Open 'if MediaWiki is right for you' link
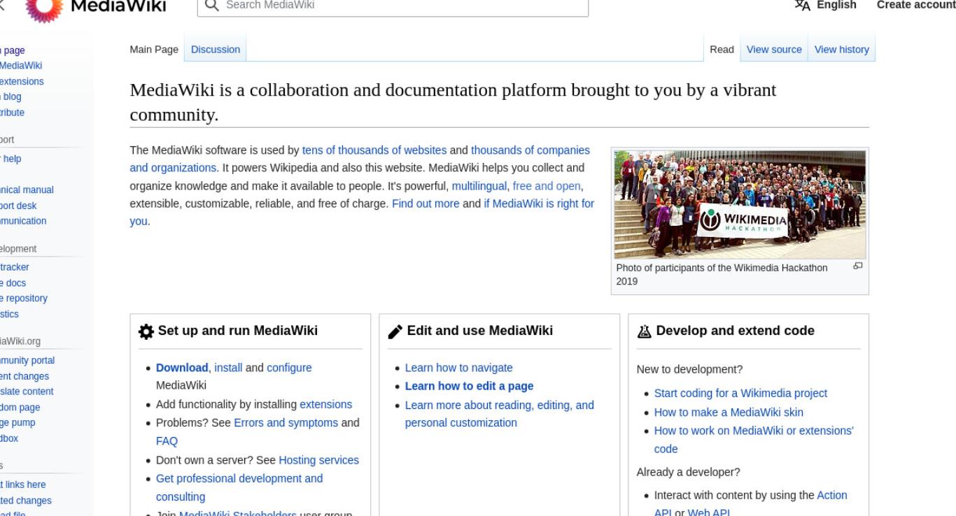The height and width of the screenshot is (516, 956). [539, 204]
